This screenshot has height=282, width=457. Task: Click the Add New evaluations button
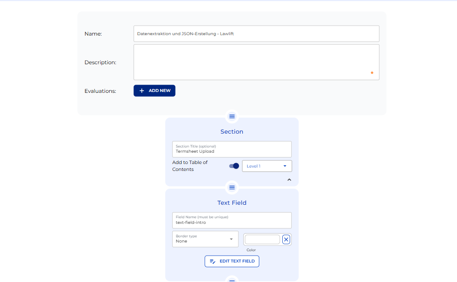(x=154, y=90)
